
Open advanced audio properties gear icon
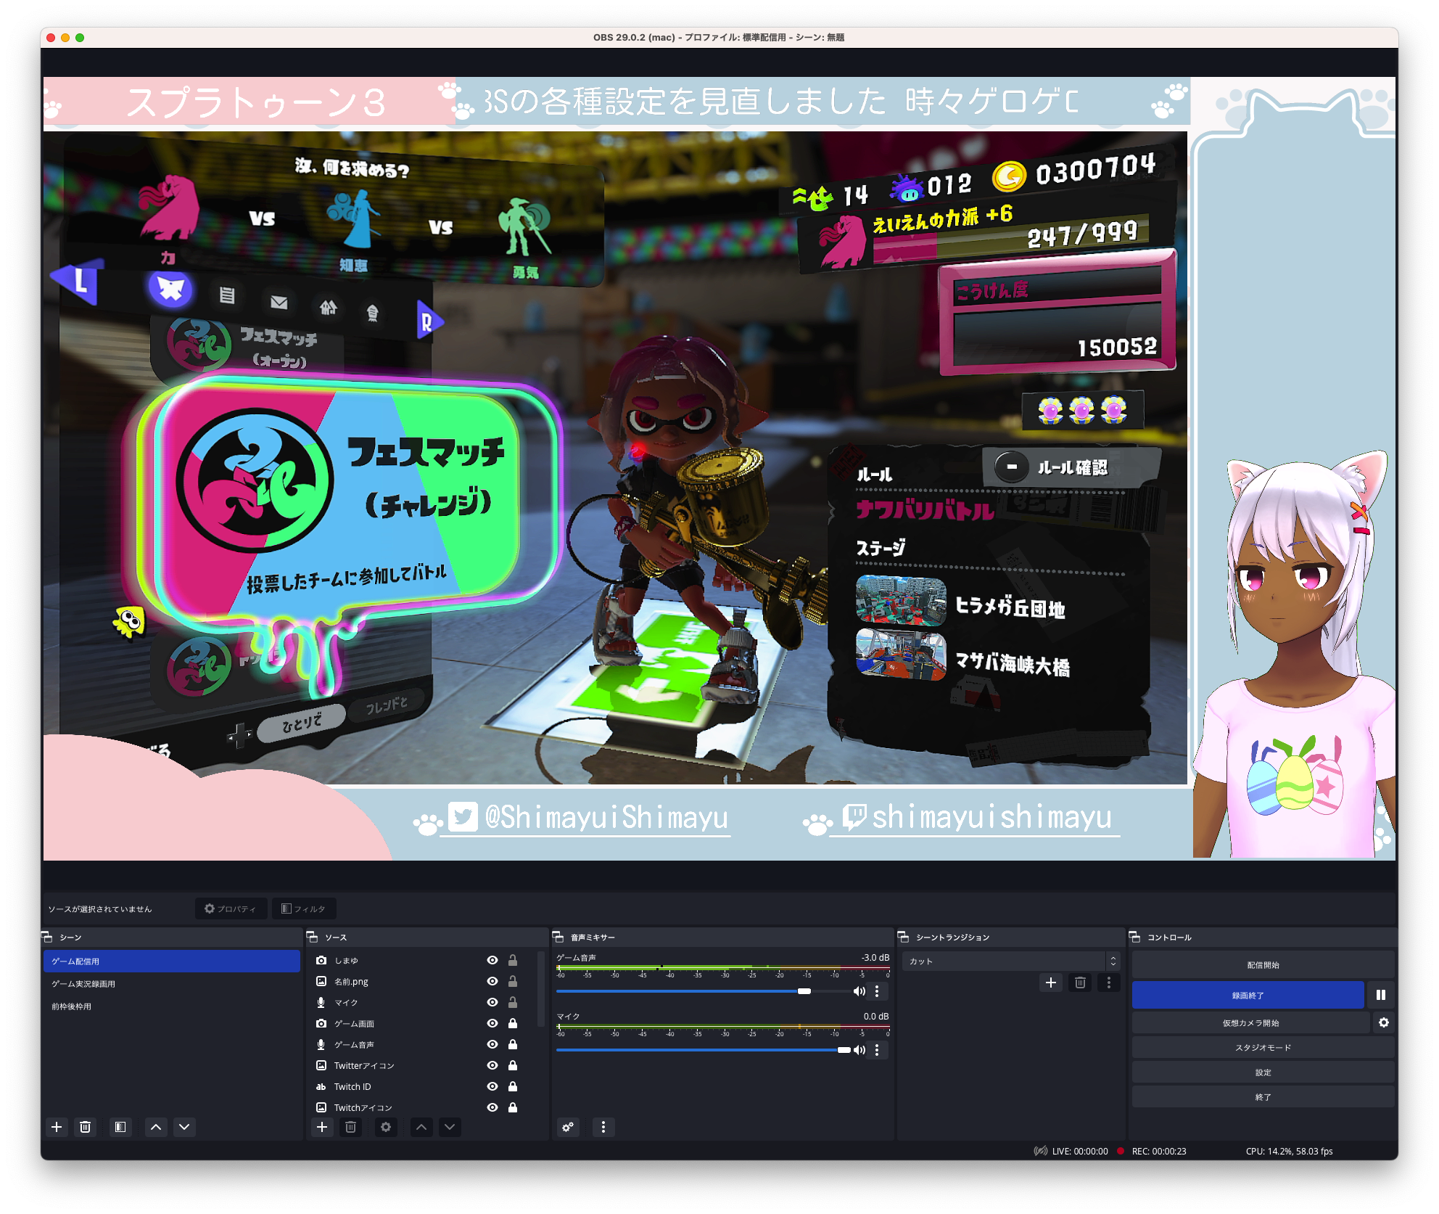click(568, 1127)
